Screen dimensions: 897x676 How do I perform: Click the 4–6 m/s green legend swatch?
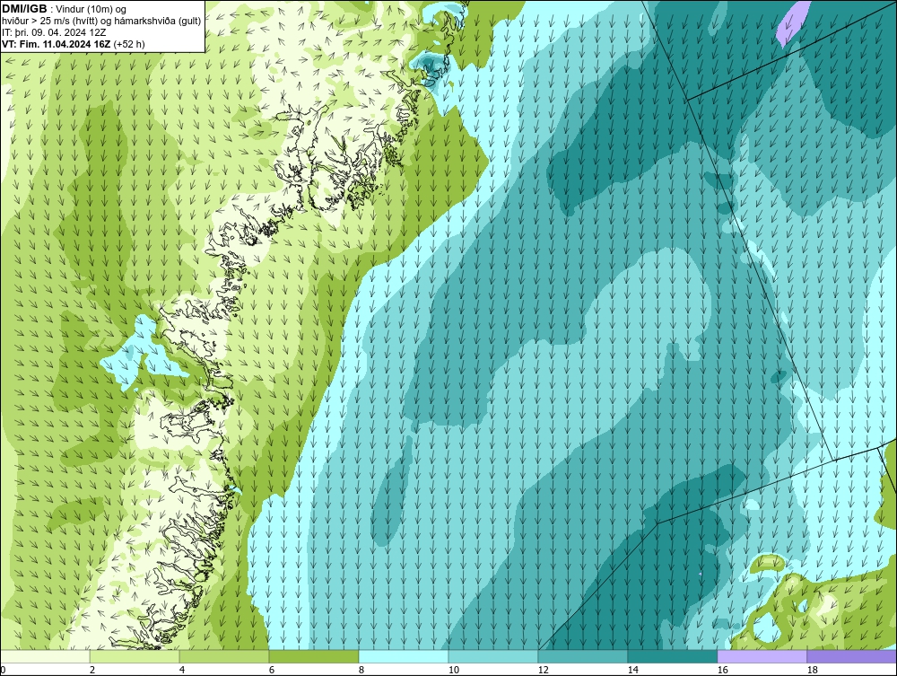(224, 656)
